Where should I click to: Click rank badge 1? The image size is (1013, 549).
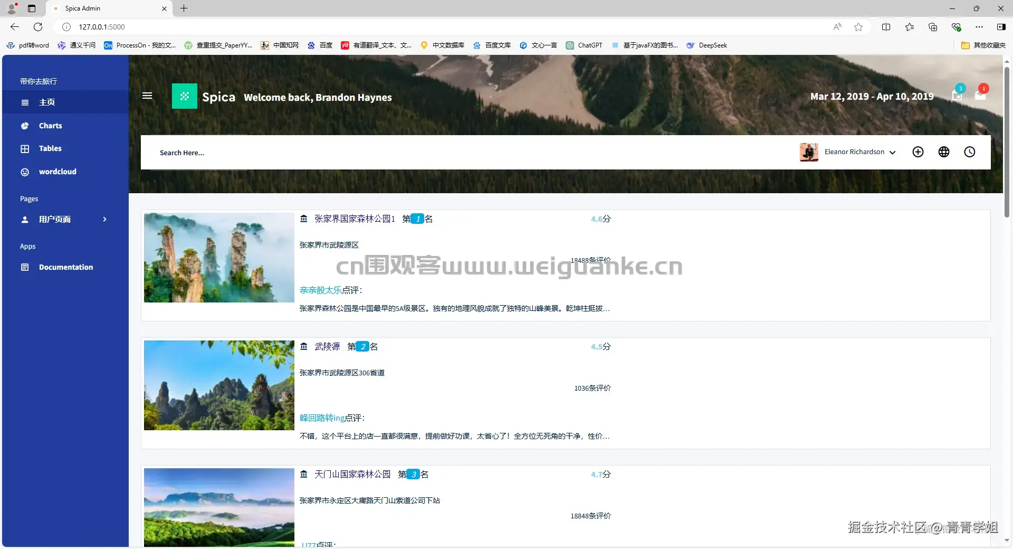[417, 219]
